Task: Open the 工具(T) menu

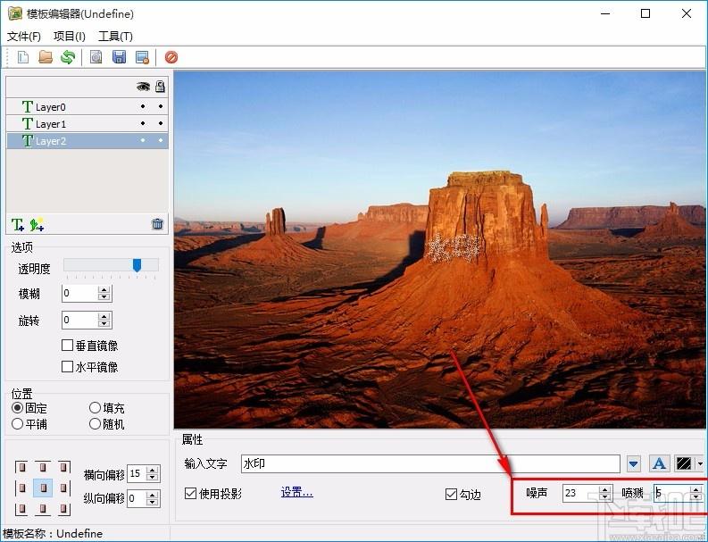Action: [115, 36]
